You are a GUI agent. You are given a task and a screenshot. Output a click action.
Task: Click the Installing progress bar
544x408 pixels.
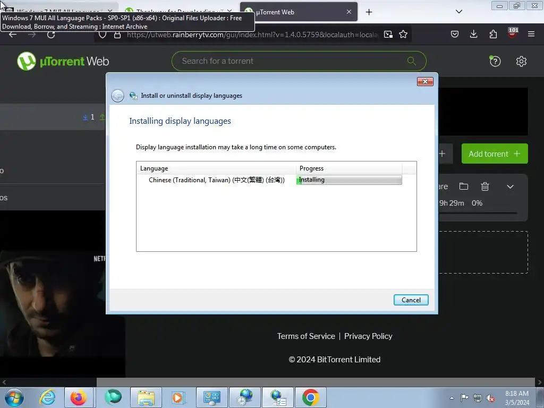coord(349,180)
